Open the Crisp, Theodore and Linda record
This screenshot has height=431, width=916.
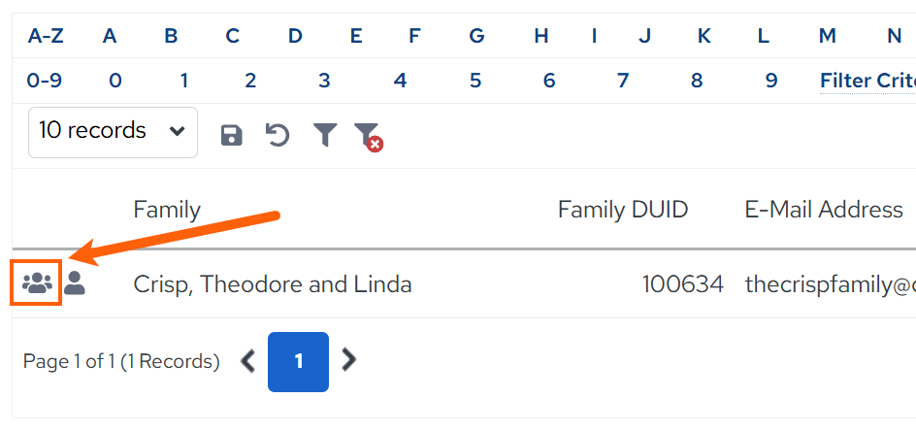coord(273,284)
